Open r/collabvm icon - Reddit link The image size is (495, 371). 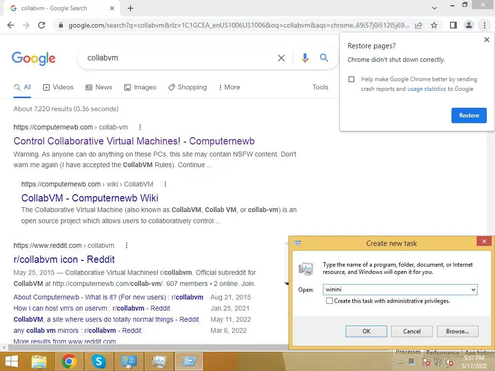(64, 259)
